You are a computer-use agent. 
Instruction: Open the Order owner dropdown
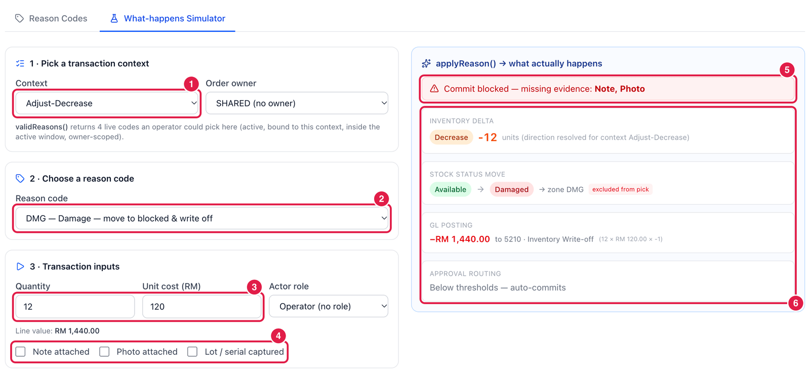pos(297,103)
